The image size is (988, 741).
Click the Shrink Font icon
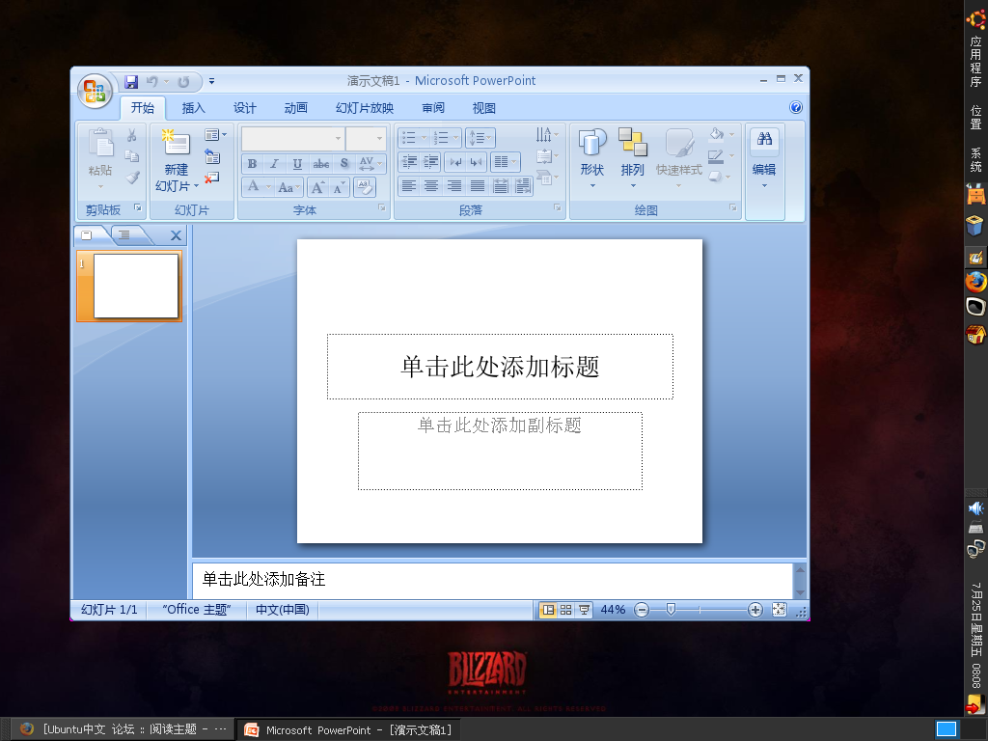coord(340,187)
